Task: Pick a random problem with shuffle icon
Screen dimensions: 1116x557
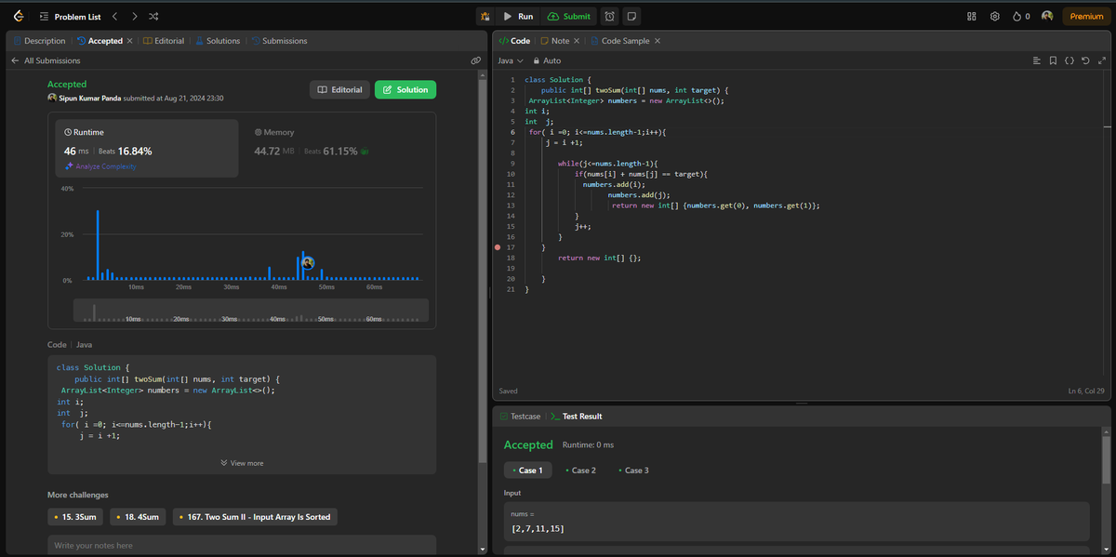Action: coord(154,16)
